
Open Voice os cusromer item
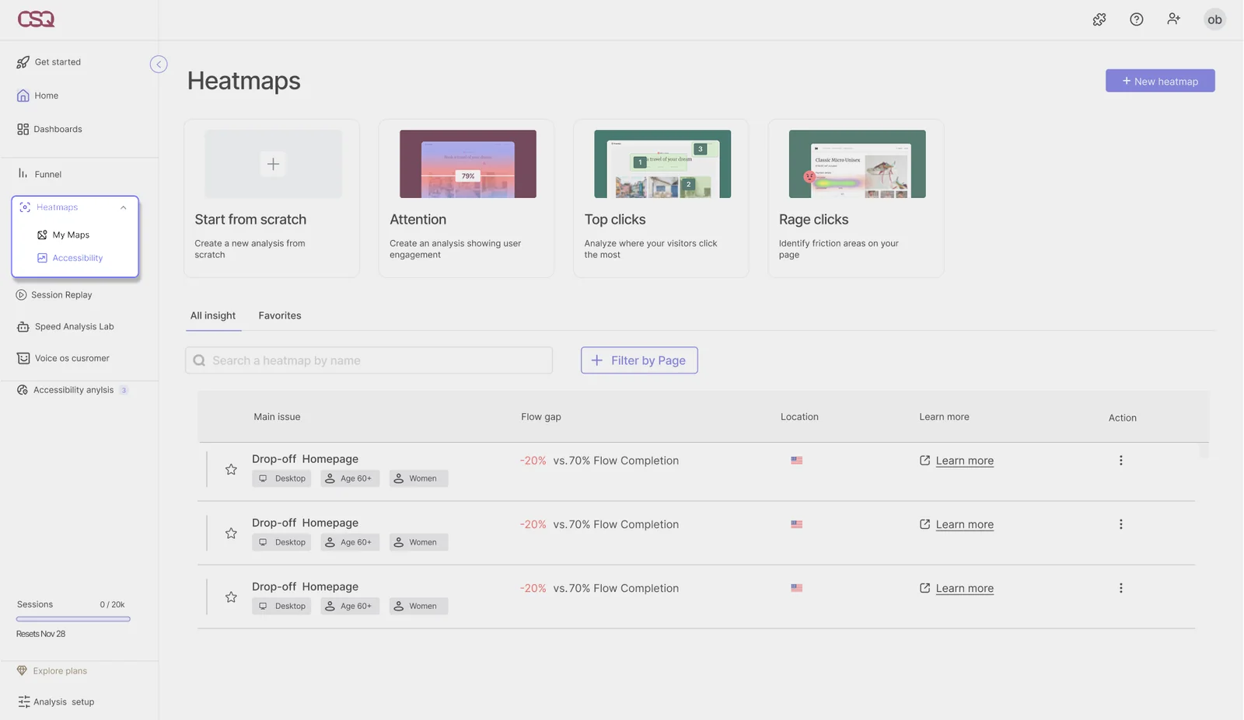pos(63,358)
